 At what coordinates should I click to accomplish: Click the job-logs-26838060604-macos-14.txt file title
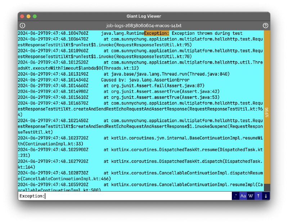(144, 25)
